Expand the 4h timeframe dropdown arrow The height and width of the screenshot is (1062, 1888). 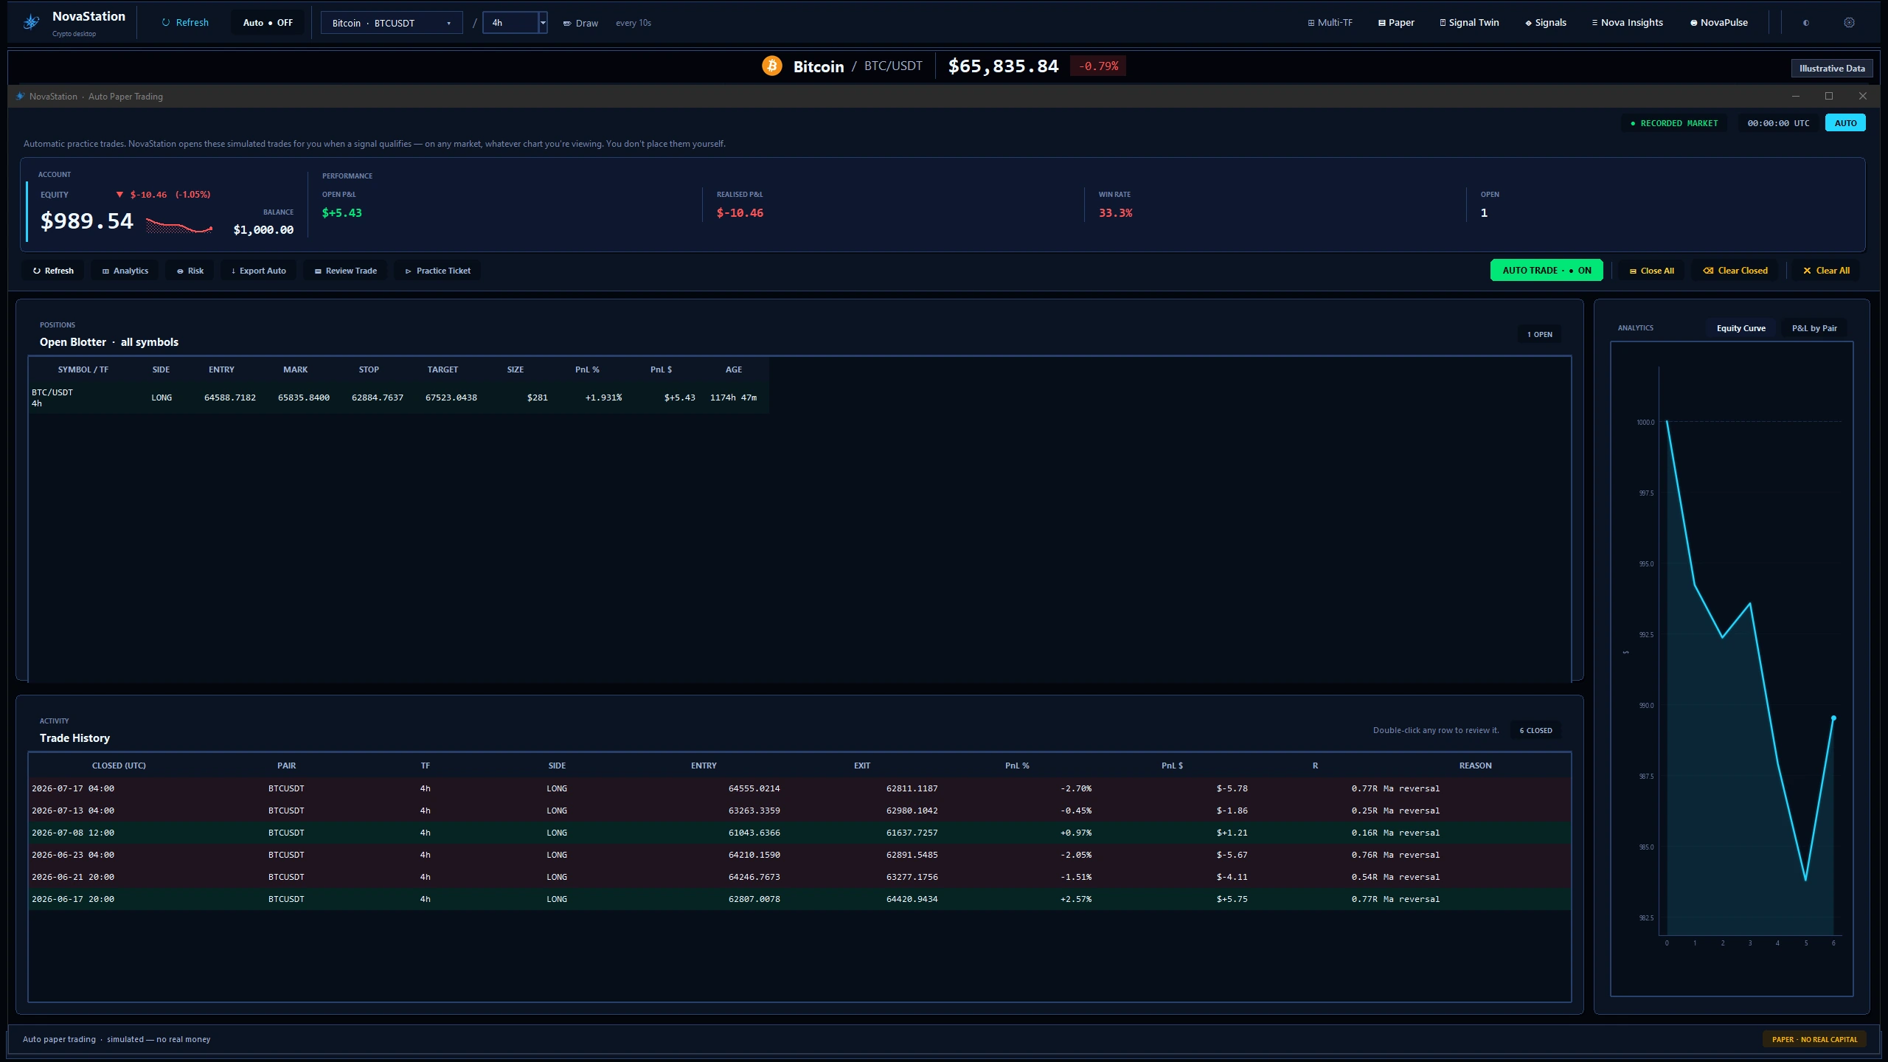click(x=543, y=23)
